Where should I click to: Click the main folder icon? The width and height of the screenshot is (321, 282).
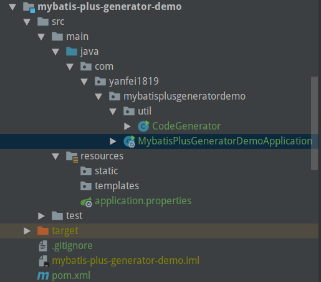point(57,37)
